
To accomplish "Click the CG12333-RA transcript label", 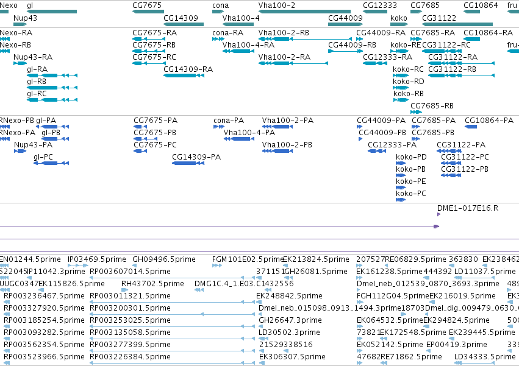I will [388, 57].
